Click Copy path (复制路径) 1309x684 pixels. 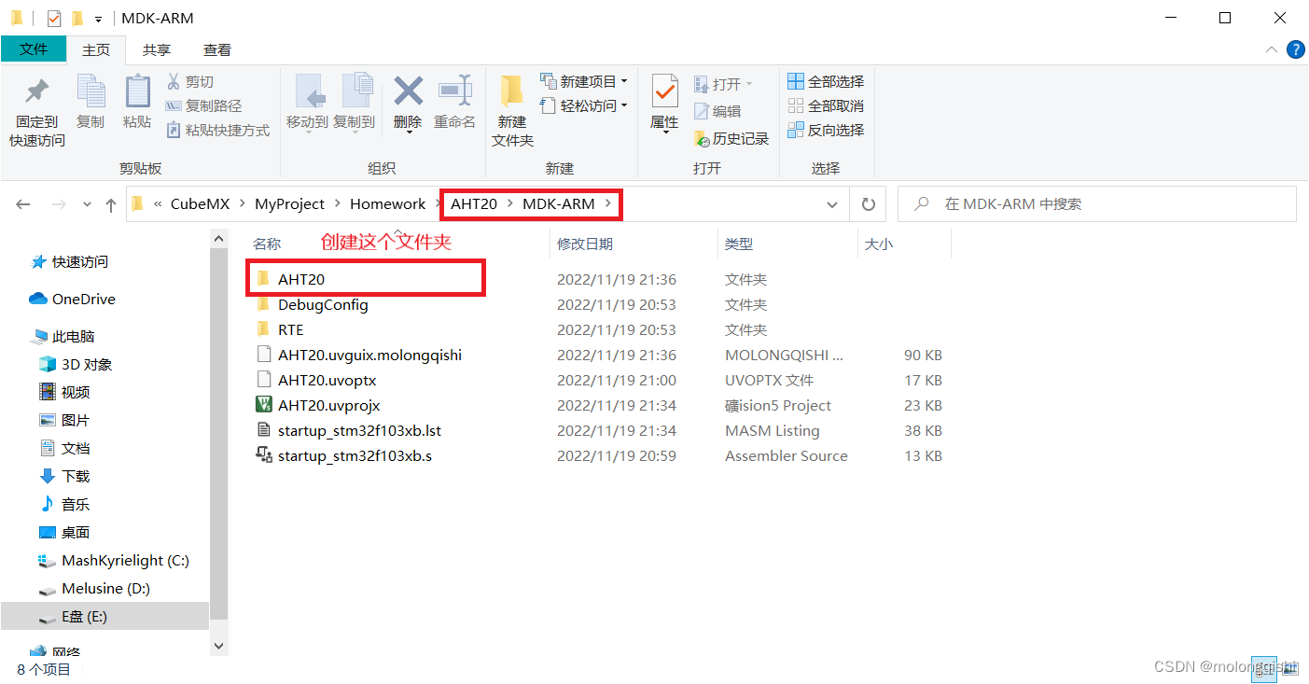(x=203, y=106)
